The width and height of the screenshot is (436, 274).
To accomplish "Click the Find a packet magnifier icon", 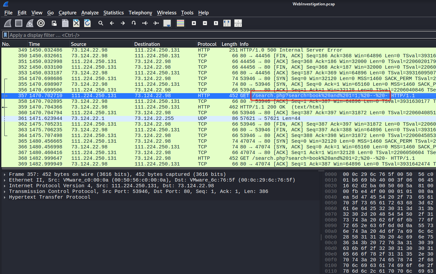I will (x=100, y=23).
